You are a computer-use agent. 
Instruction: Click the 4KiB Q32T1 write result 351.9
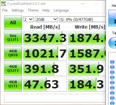(x=87, y=69)
